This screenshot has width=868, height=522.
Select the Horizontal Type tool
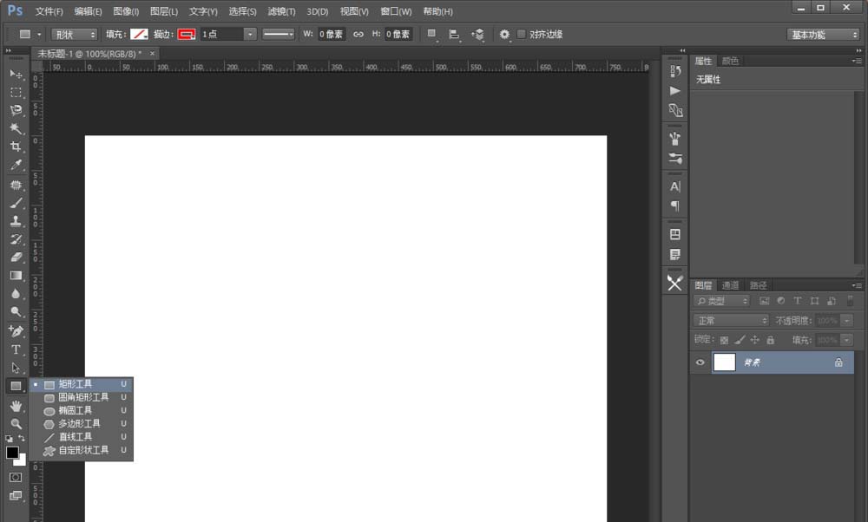(x=15, y=347)
